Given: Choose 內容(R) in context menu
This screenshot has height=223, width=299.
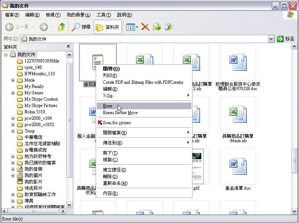Looking at the screenshot, I should (x=144, y=193).
